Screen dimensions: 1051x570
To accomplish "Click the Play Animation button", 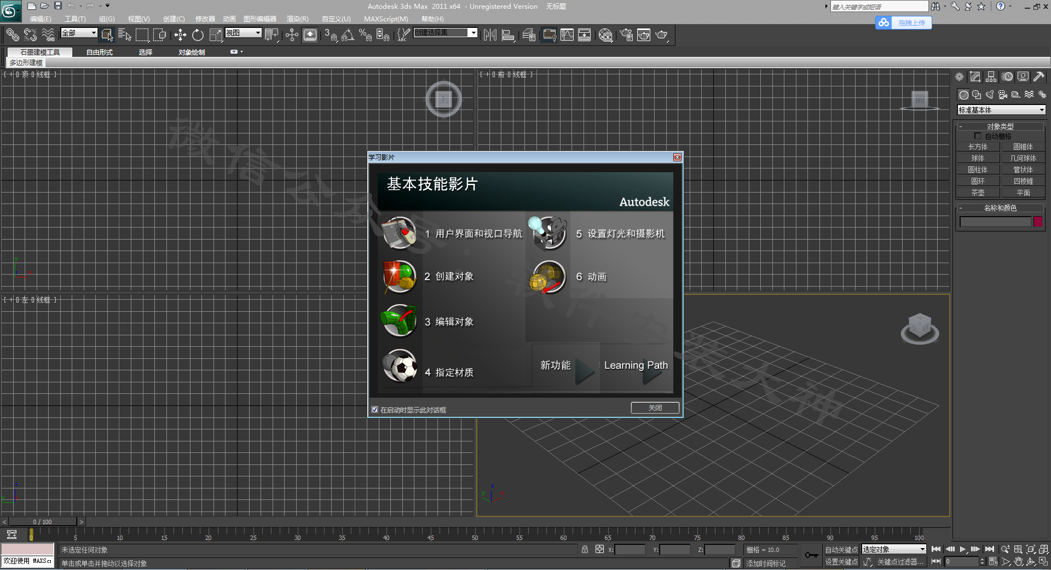I will (963, 549).
